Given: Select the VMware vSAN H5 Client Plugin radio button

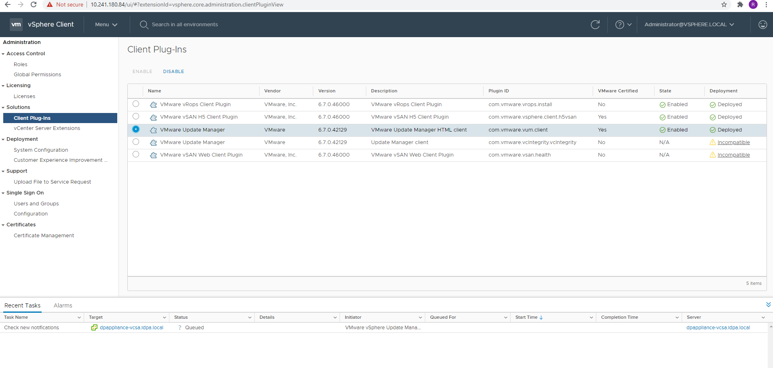Looking at the screenshot, I should coord(135,116).
